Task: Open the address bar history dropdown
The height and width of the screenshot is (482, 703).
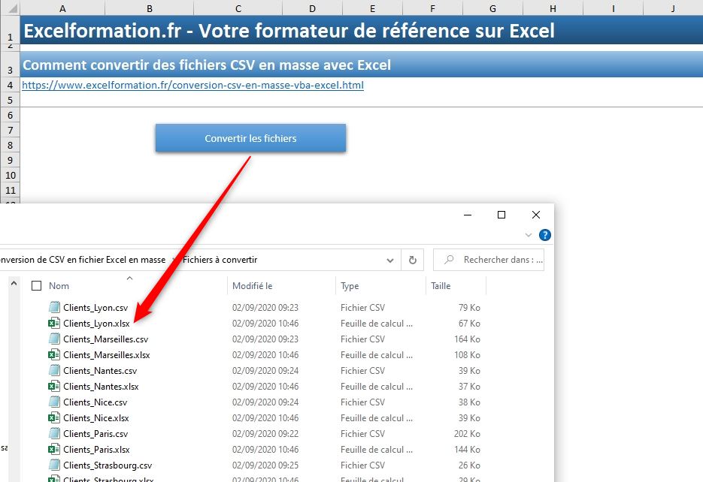Action: (x=390, y=260)
